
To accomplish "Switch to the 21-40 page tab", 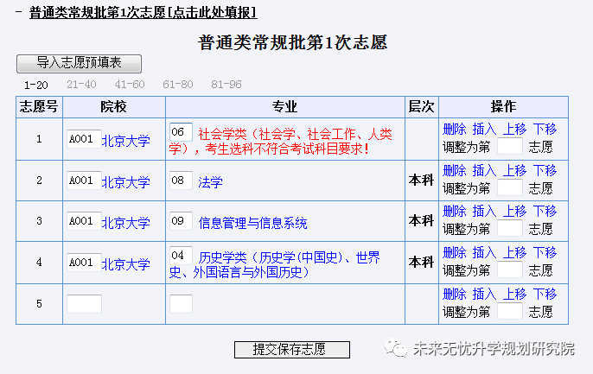I will [x=81, y=85].
